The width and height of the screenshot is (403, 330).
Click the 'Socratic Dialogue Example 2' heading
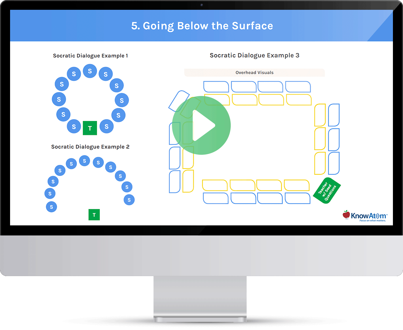pos(90,147)
